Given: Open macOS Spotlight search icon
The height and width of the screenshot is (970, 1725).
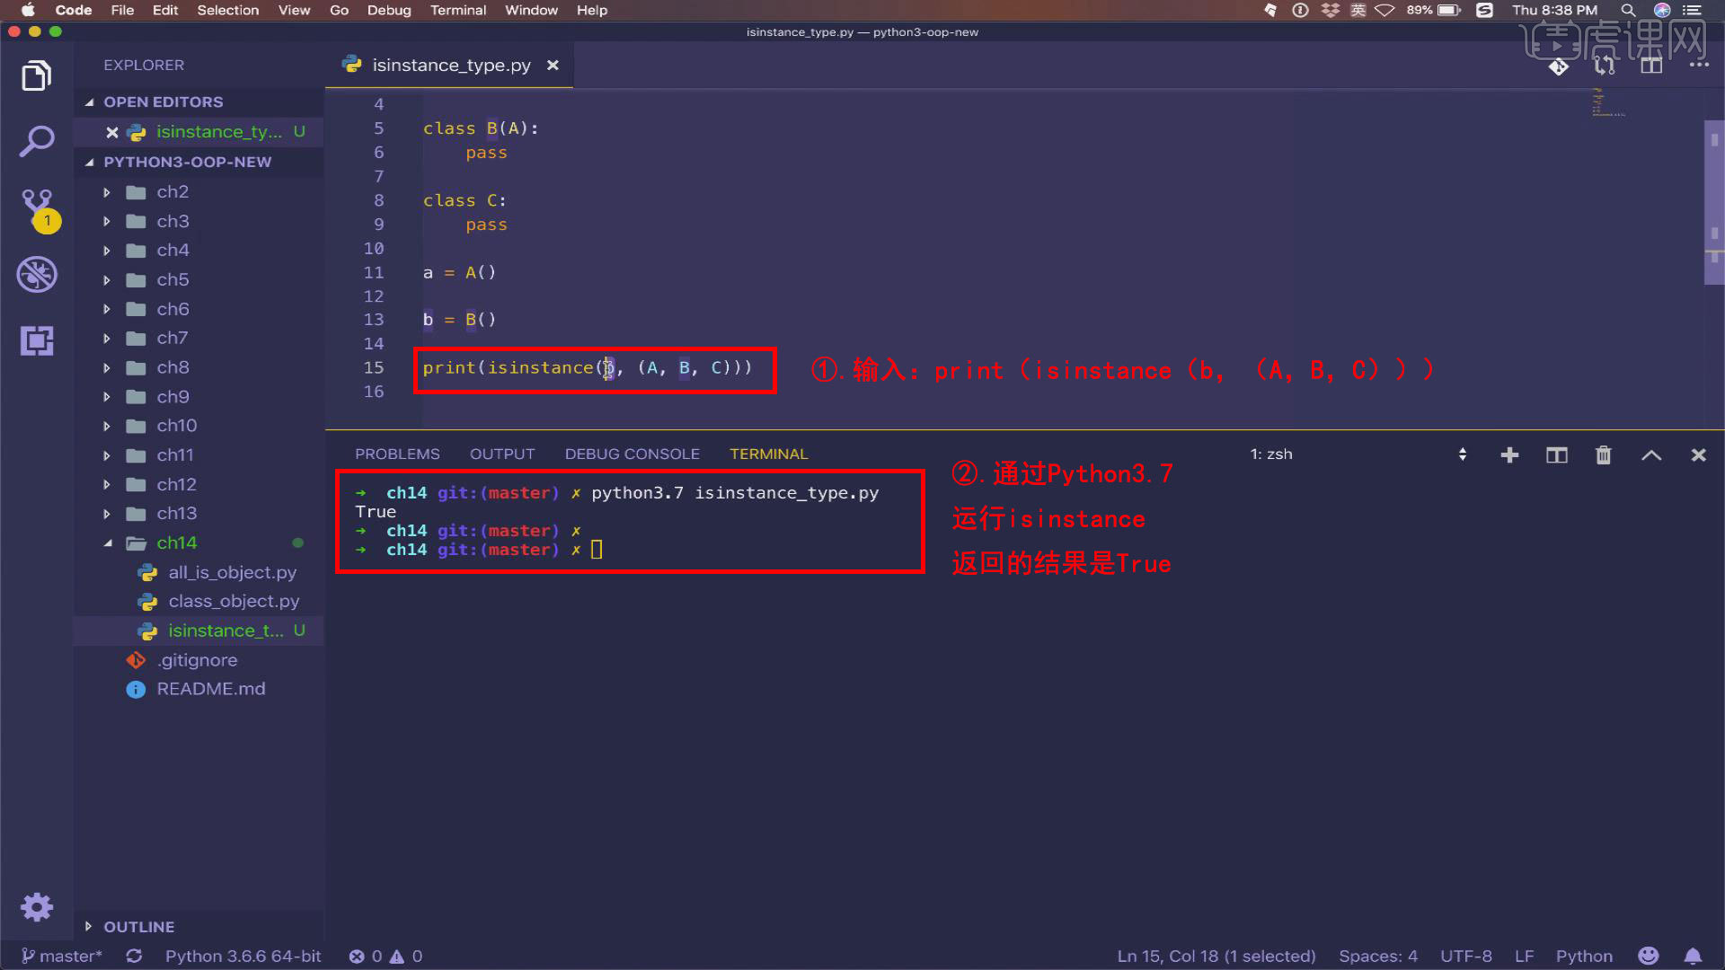Looking at the screenshot, I should pyautogui.click(x=1628, y=10).
